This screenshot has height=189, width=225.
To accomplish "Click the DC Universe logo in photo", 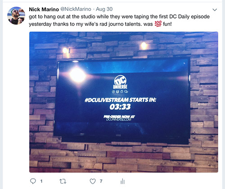I will (120, 82).
